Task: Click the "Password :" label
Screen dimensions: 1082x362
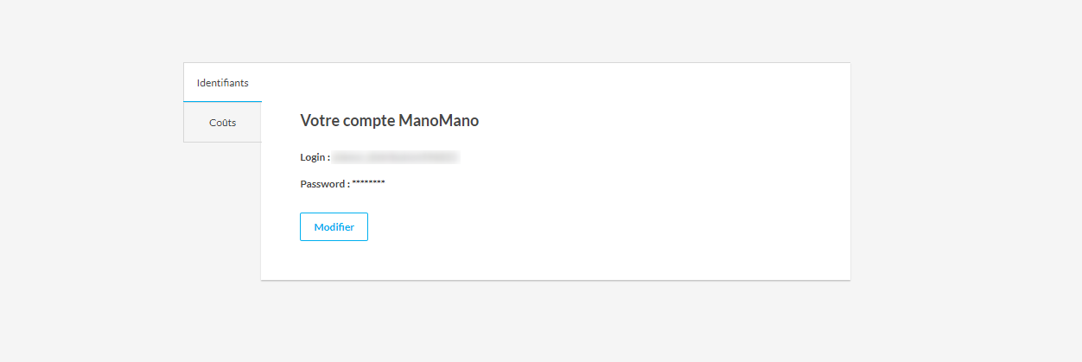Action: pyautogui.click(x=325, y=184)
